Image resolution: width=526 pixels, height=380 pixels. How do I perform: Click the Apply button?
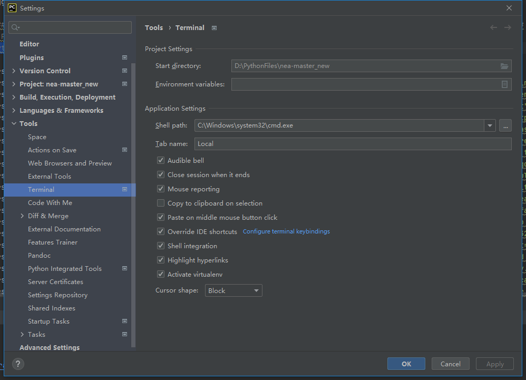[x=495, y=364]
